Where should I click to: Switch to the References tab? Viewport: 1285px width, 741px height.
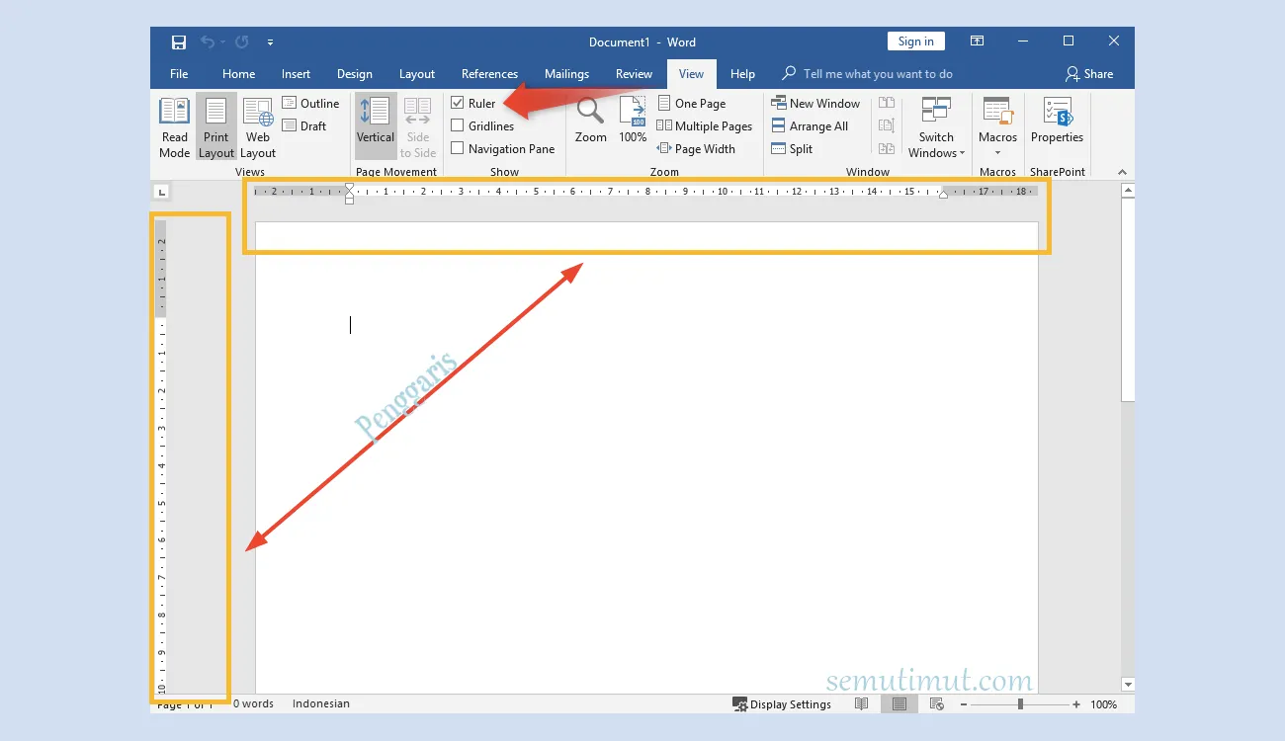point(489,74)
